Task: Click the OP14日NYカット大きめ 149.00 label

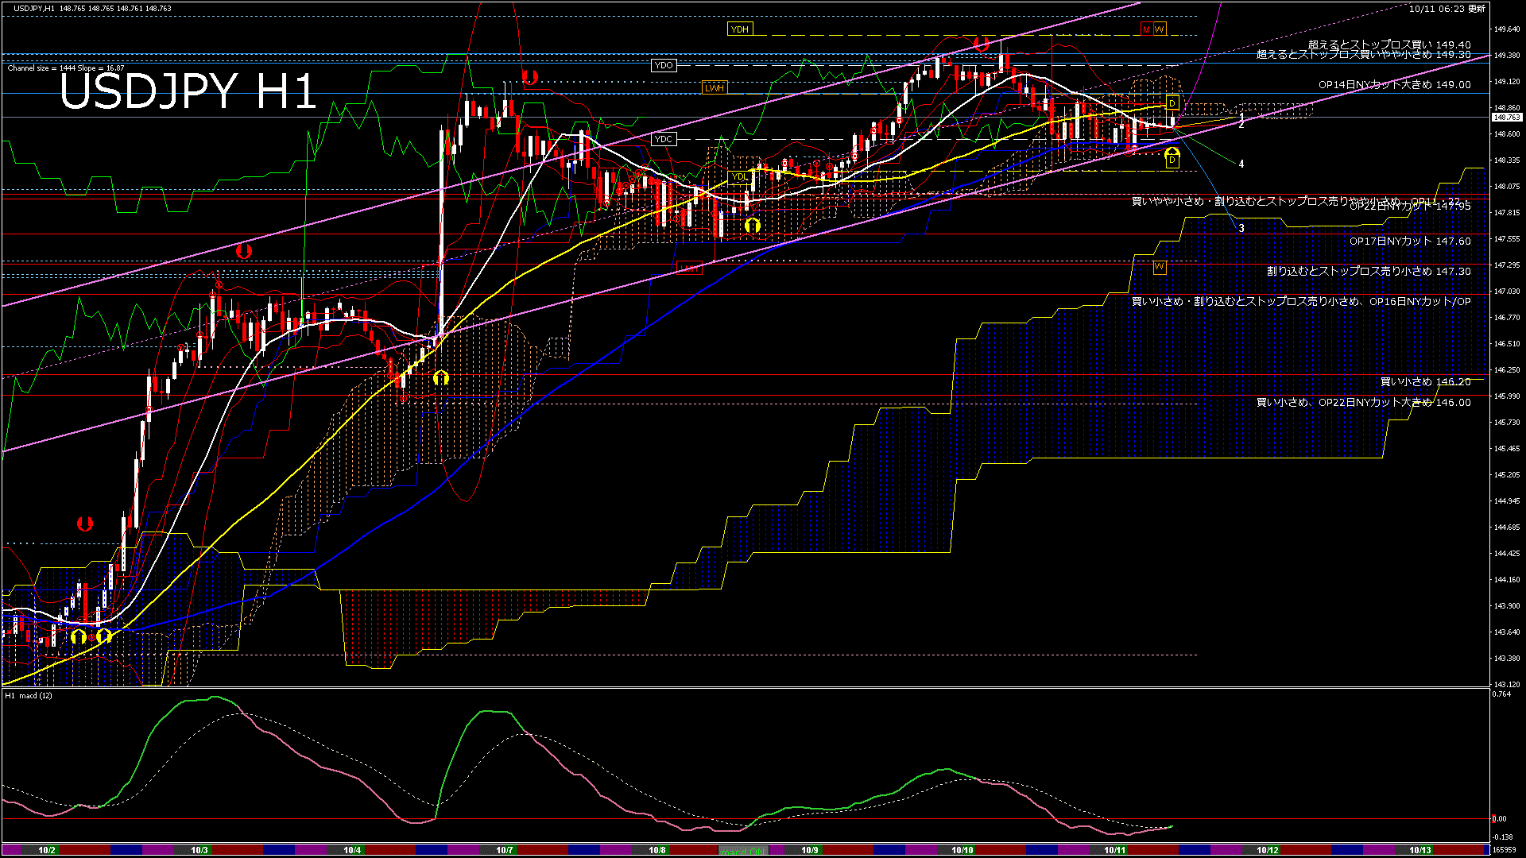Action: [x=1394, y=85]
